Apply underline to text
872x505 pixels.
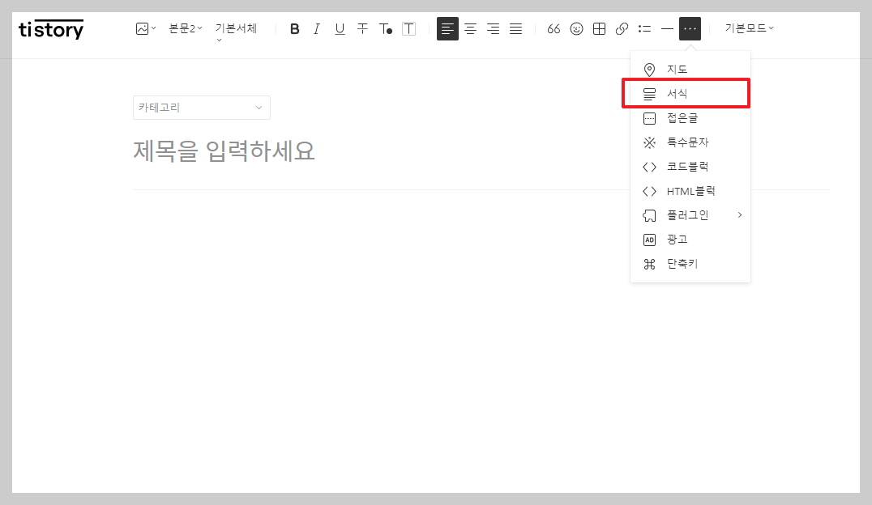click(340, 28)
